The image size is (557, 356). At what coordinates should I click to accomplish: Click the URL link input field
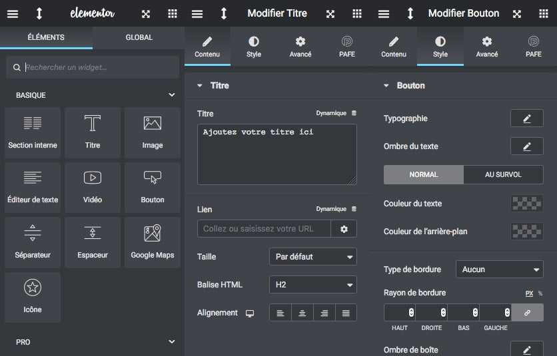pyautogui.click(x=264, y=229)
